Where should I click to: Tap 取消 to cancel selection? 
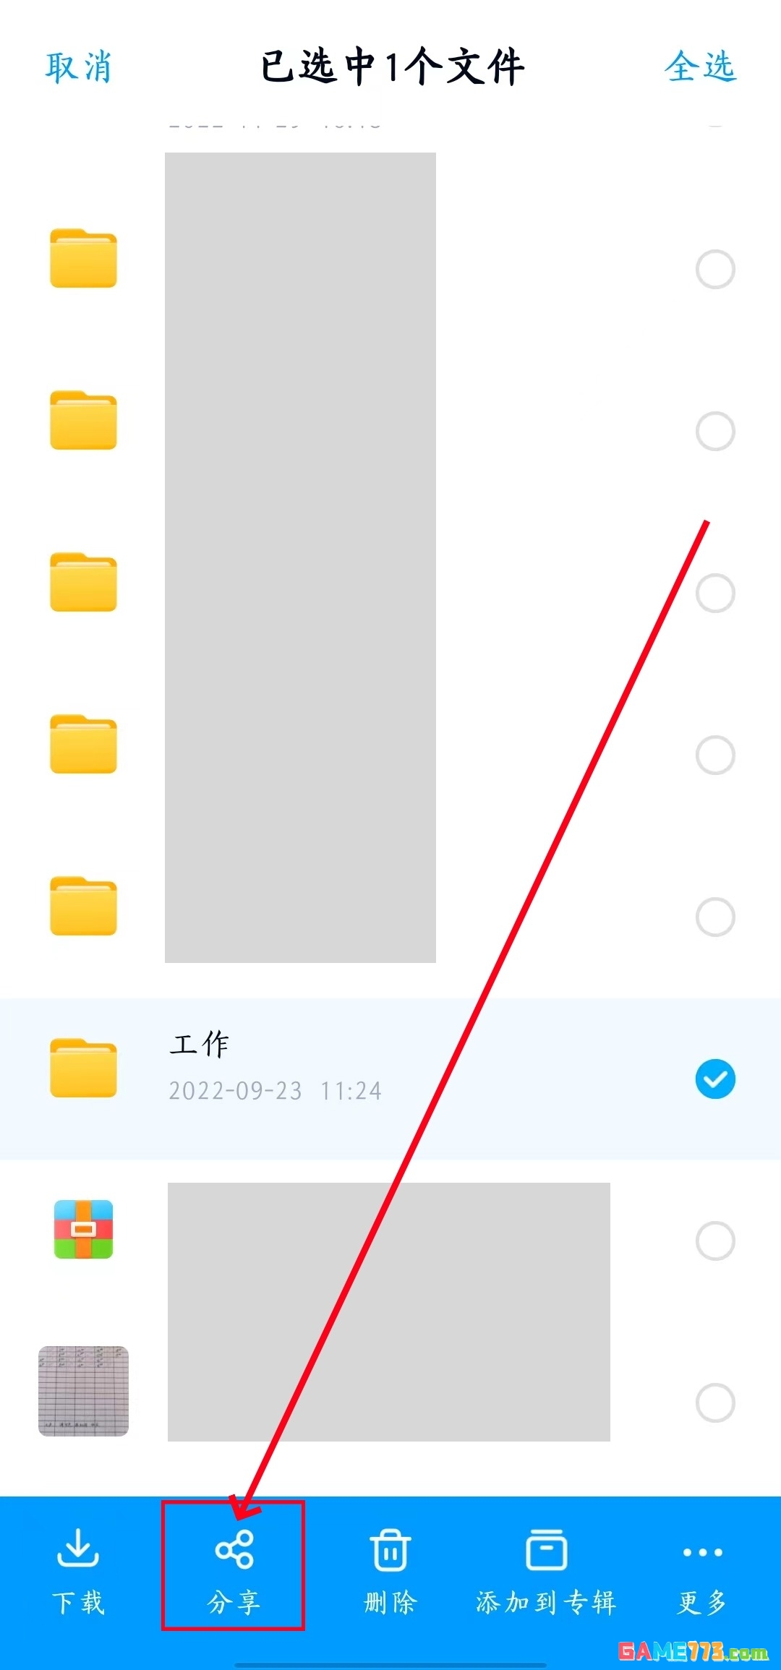[78, 67]
